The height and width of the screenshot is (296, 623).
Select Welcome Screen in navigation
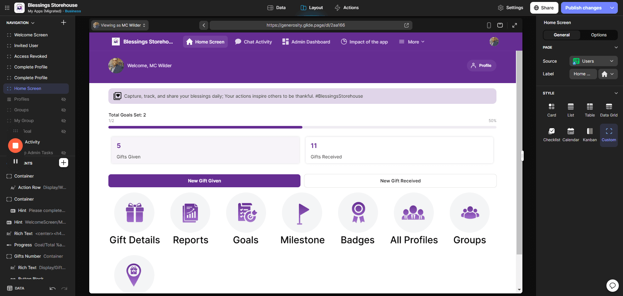(31, 35)
